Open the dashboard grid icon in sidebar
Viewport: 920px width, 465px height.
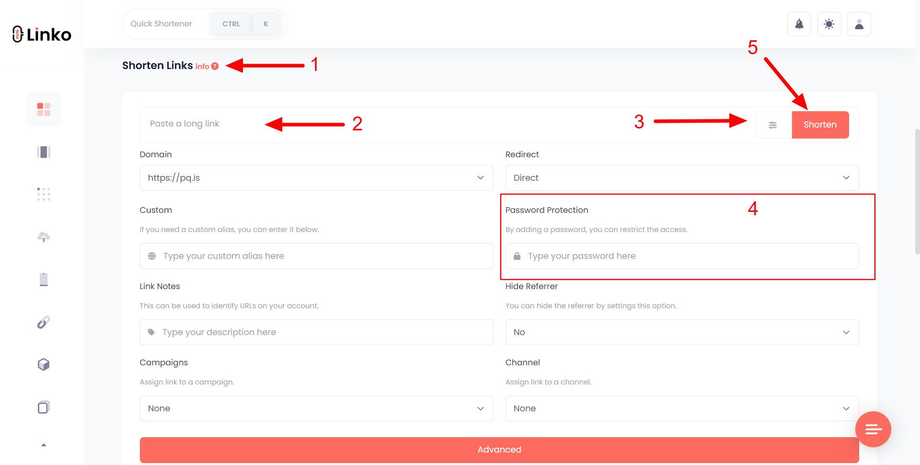44,109
